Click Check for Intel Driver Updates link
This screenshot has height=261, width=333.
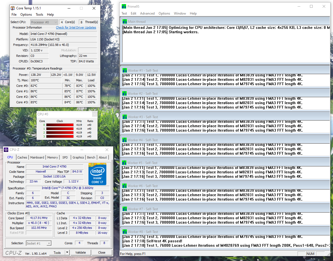(x=76, y=27)
